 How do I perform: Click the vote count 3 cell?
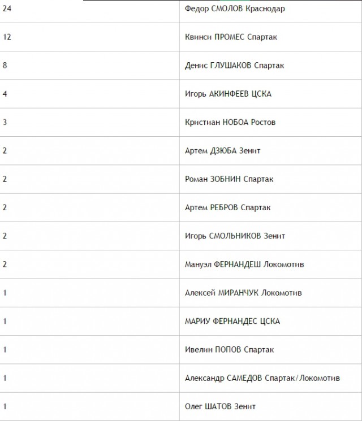pyautogui.click(x=89, y=123)
